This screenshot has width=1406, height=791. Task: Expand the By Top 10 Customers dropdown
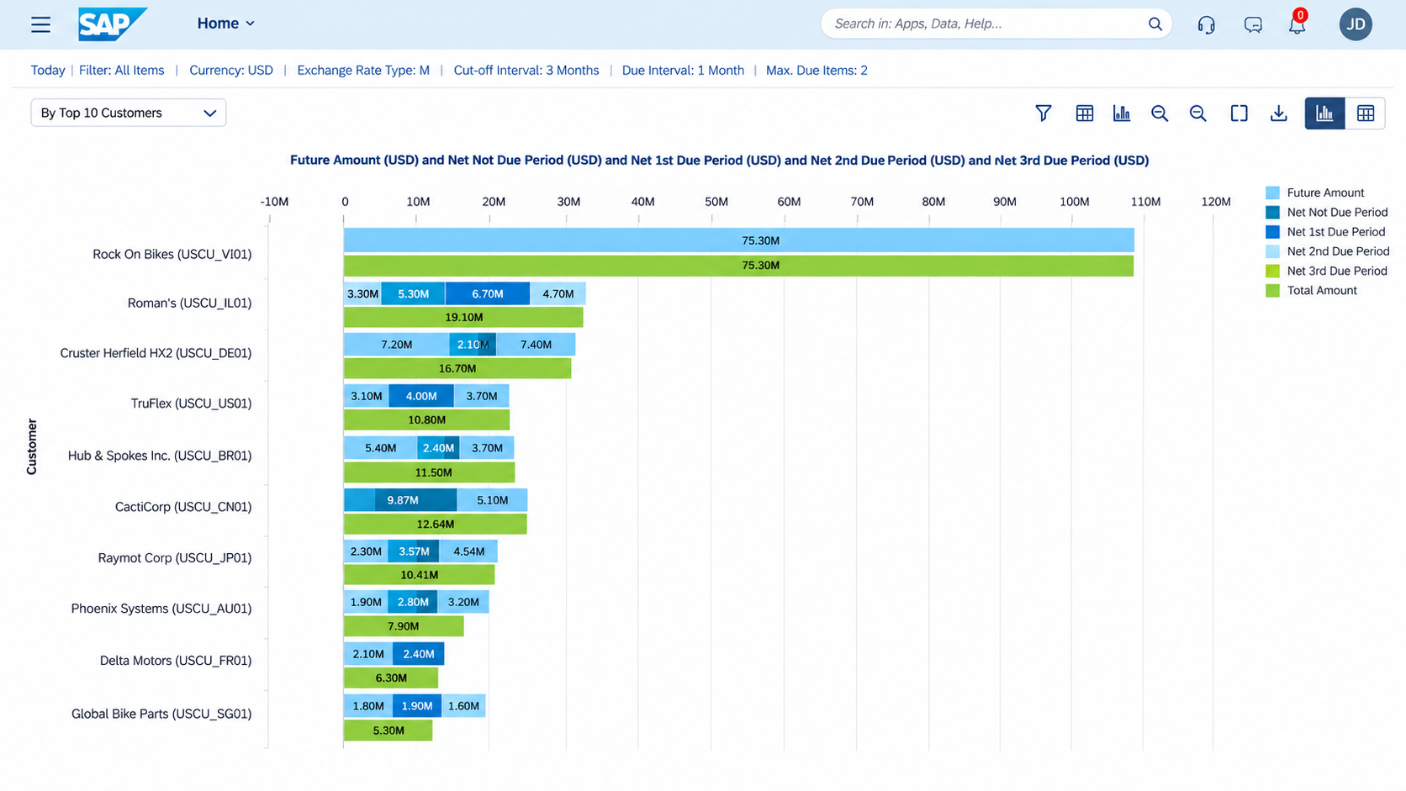129,113
